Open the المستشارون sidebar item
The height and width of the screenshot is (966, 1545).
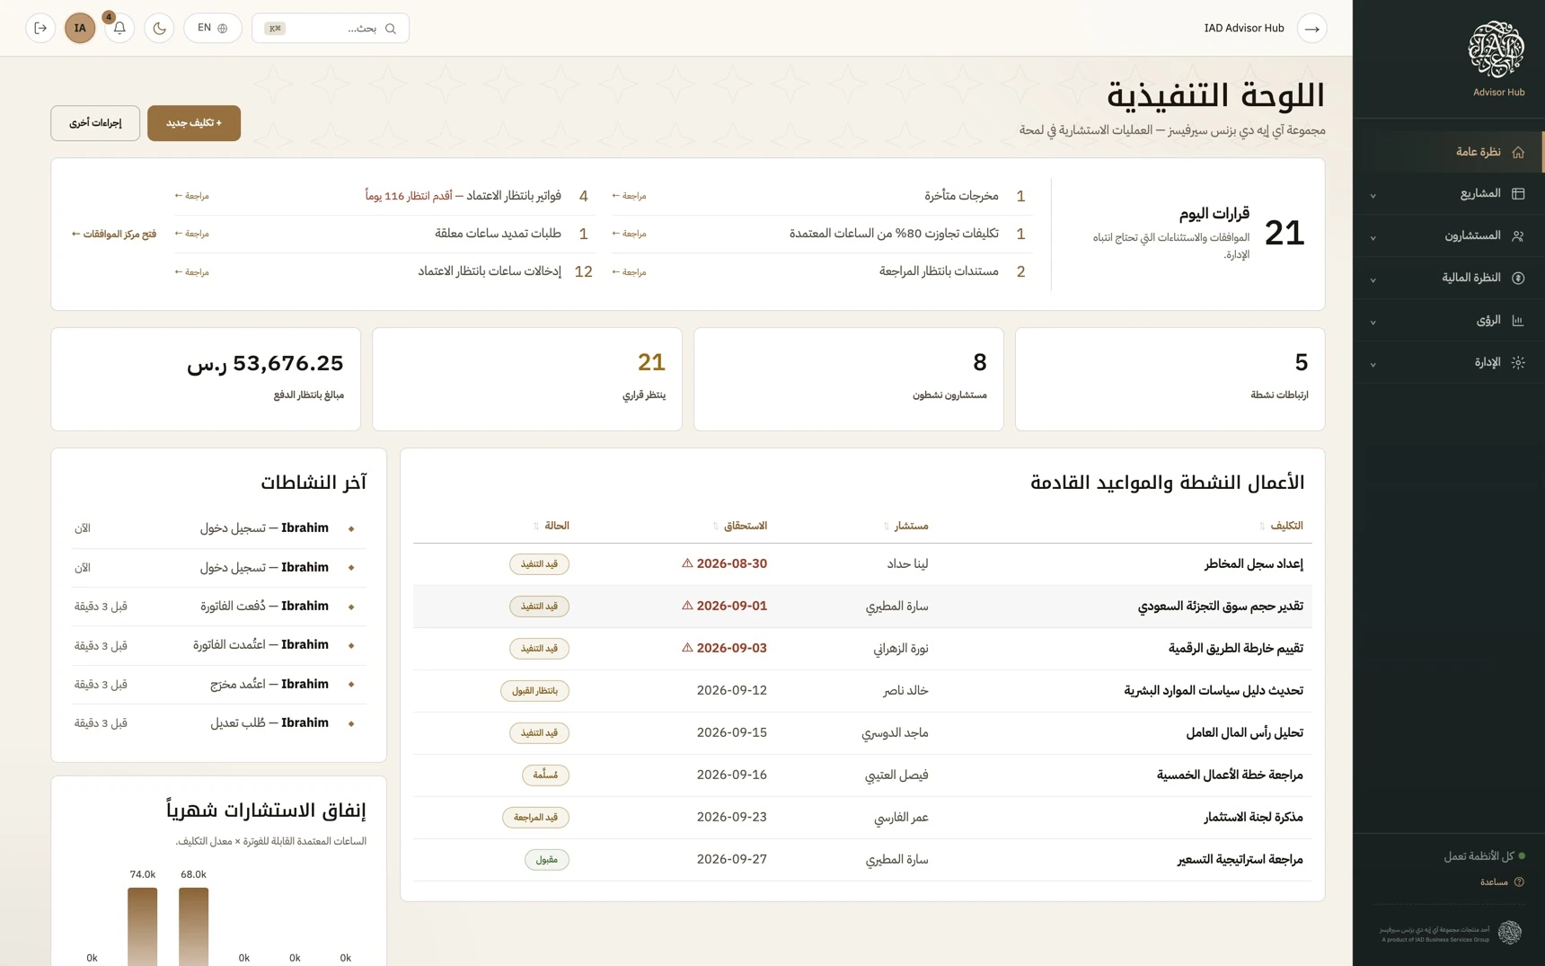pos(1448,236)
